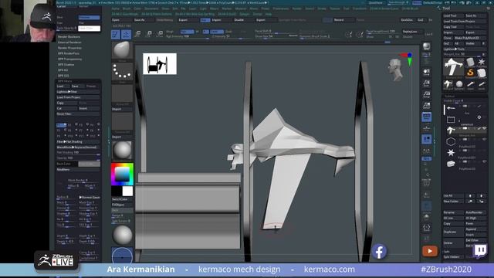Select the hexagon subtool row
The image size is (494, 278).
tap(465, 142)
